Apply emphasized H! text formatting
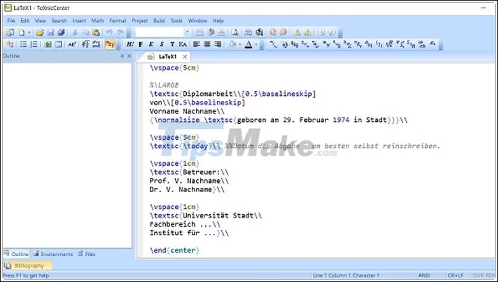Screen dimensions: 498x282 (130, 44)
